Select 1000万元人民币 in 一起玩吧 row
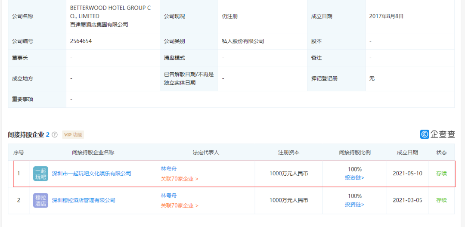 click(x=288, y=174)
